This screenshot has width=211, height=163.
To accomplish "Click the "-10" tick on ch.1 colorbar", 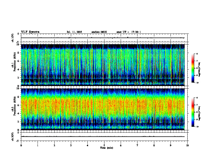I will coord(197,83).
